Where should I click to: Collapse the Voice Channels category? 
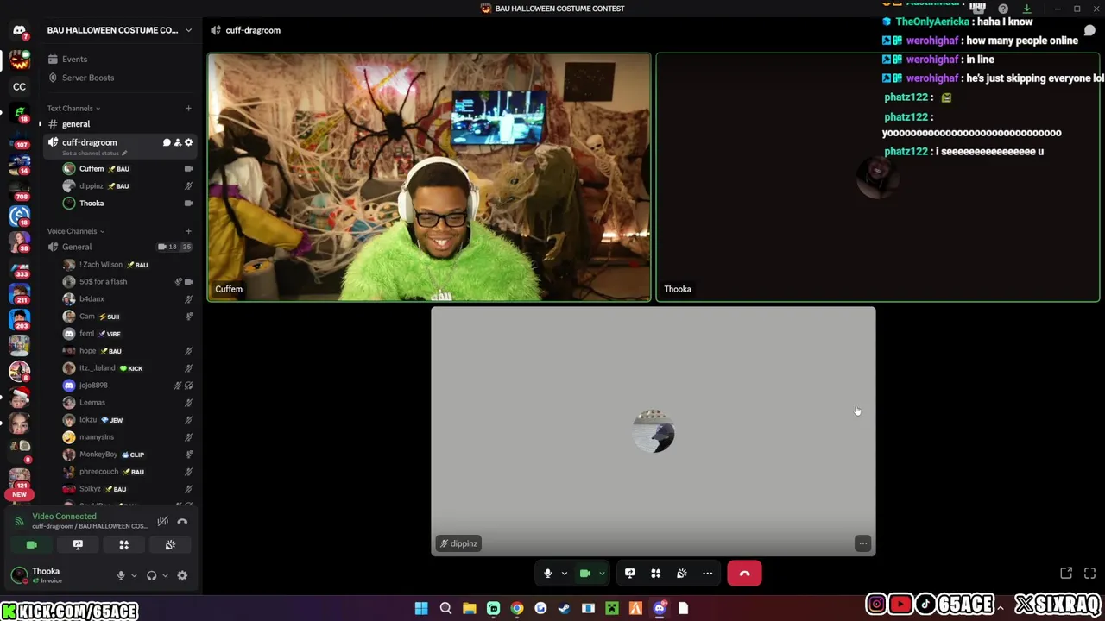[x=76, y=231]
